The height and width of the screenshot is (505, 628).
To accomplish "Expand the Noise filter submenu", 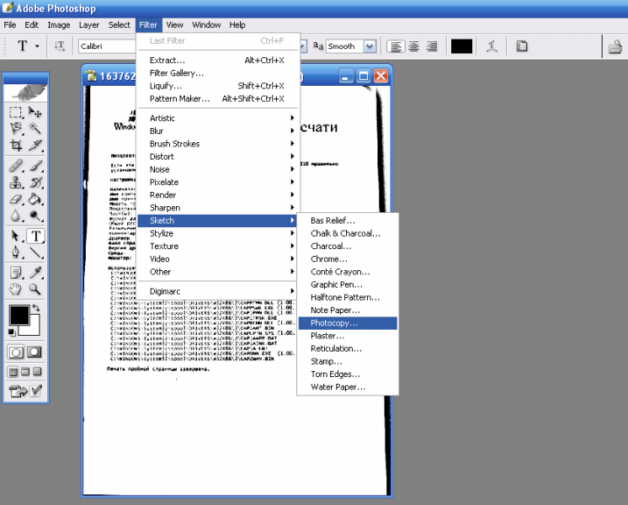I will 217,169.
